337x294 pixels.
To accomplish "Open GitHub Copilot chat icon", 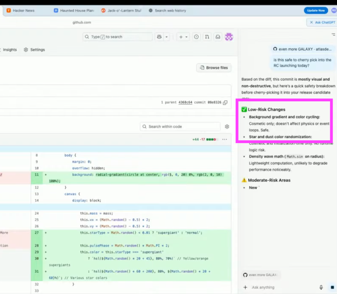I will (x=159, y=37).
